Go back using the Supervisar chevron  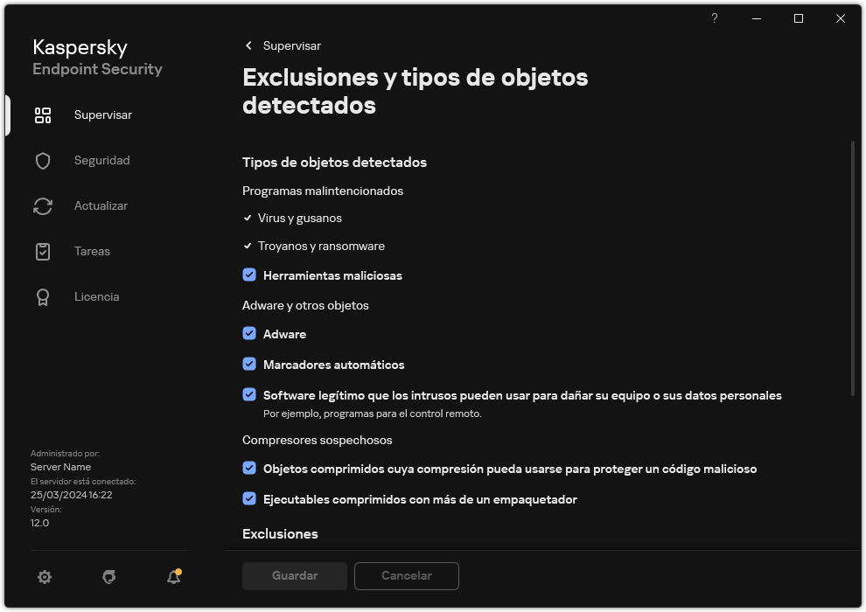tap(248, 45)
